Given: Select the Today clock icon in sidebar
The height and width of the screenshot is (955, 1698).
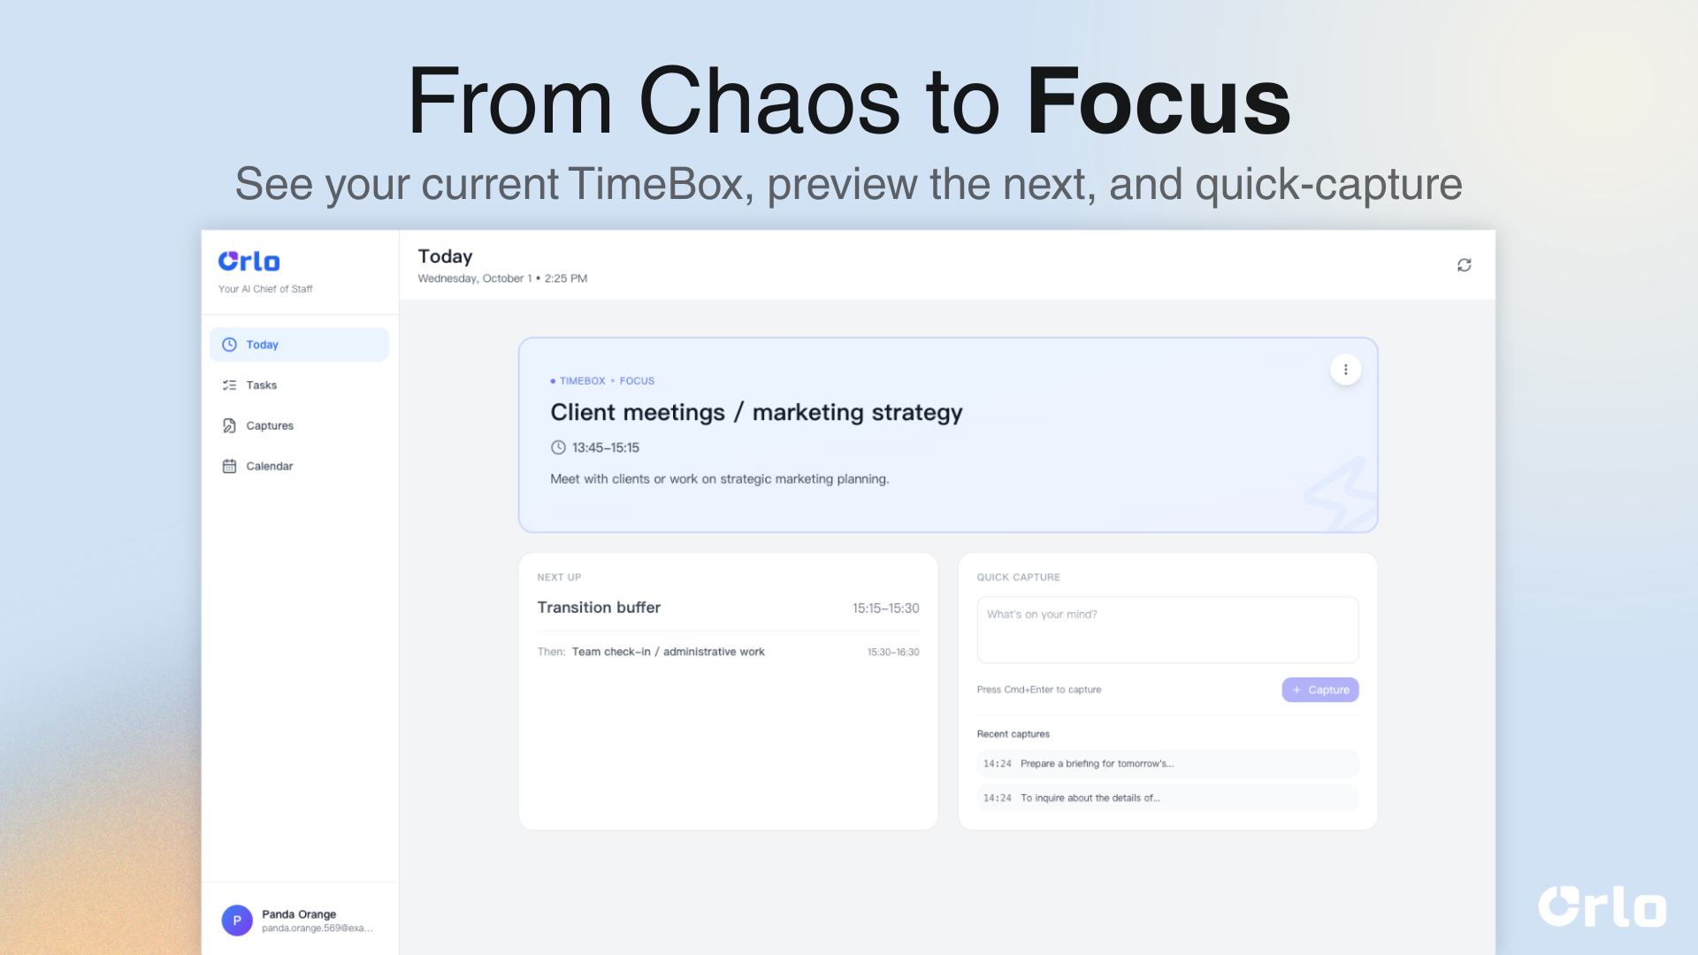Looking at the screenshot, I should [229, 345].
